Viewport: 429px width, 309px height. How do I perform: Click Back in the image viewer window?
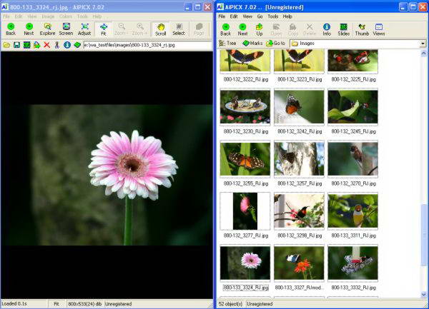(11, 29)
